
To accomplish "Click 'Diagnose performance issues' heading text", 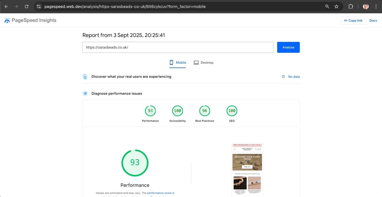I will [117, 93].
